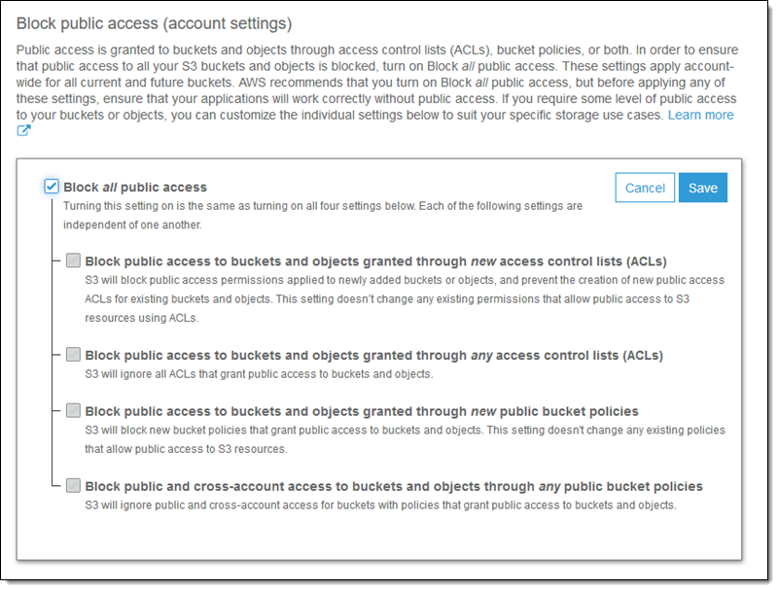Uncheck the Block all public access checkbox
The image size is (778, 590).
click(x=52, y=187)
